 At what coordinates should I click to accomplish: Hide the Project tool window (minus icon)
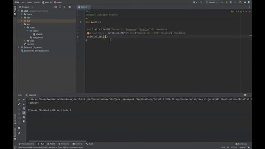[x=74, y=7]
